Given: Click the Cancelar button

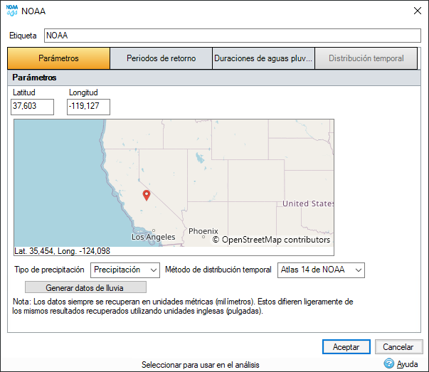Looking at the screenshot, I should tap(398, 347).
